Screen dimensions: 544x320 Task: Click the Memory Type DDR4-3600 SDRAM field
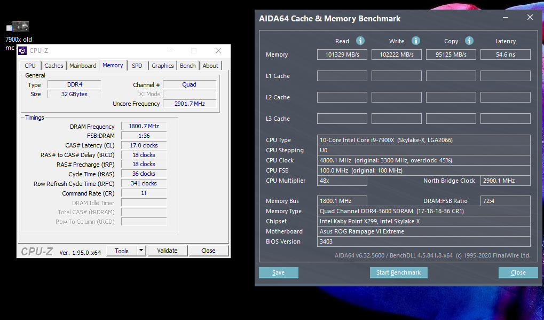point(423,211)
